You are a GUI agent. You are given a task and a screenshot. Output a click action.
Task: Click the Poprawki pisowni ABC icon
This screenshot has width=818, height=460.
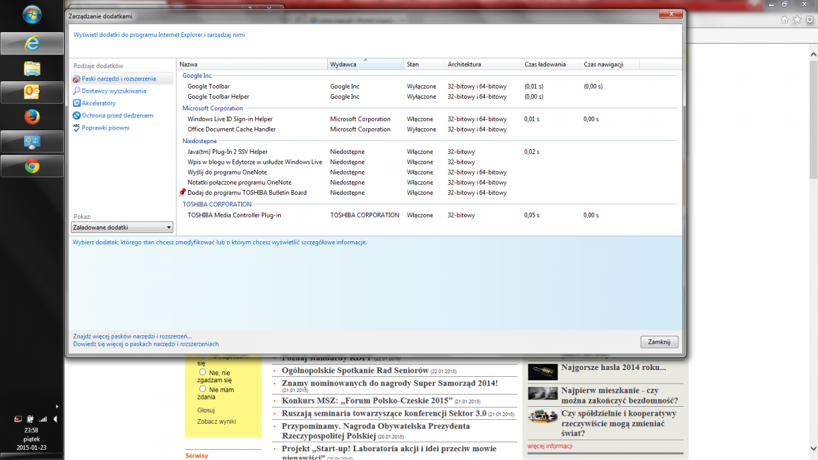[76, 127]
